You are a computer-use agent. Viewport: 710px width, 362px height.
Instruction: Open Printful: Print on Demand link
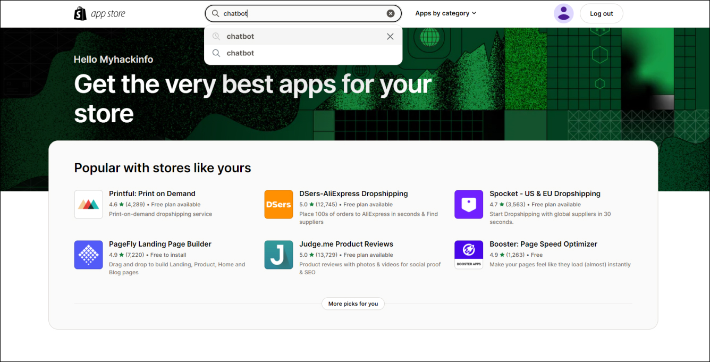[x=152, y=193]
